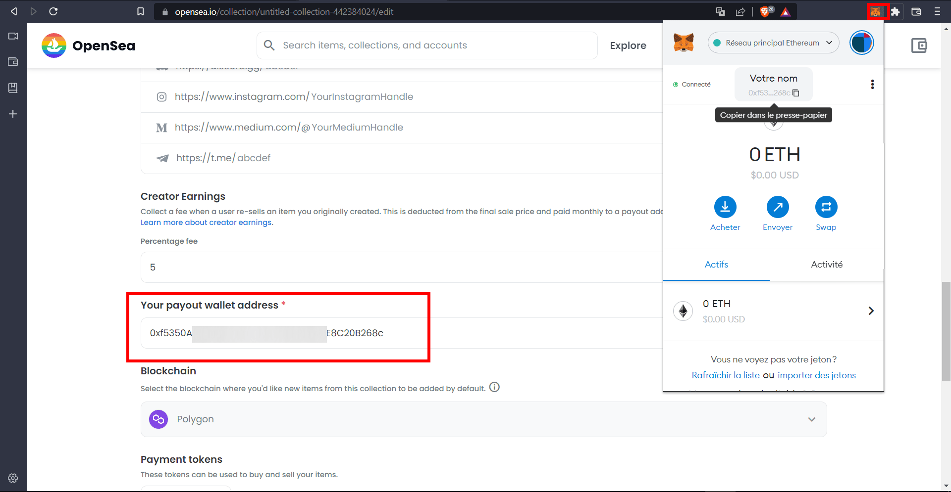Click Explore in OpenSea navigation
The width and height of the screenshot is (951, 492).
(628, 45)
